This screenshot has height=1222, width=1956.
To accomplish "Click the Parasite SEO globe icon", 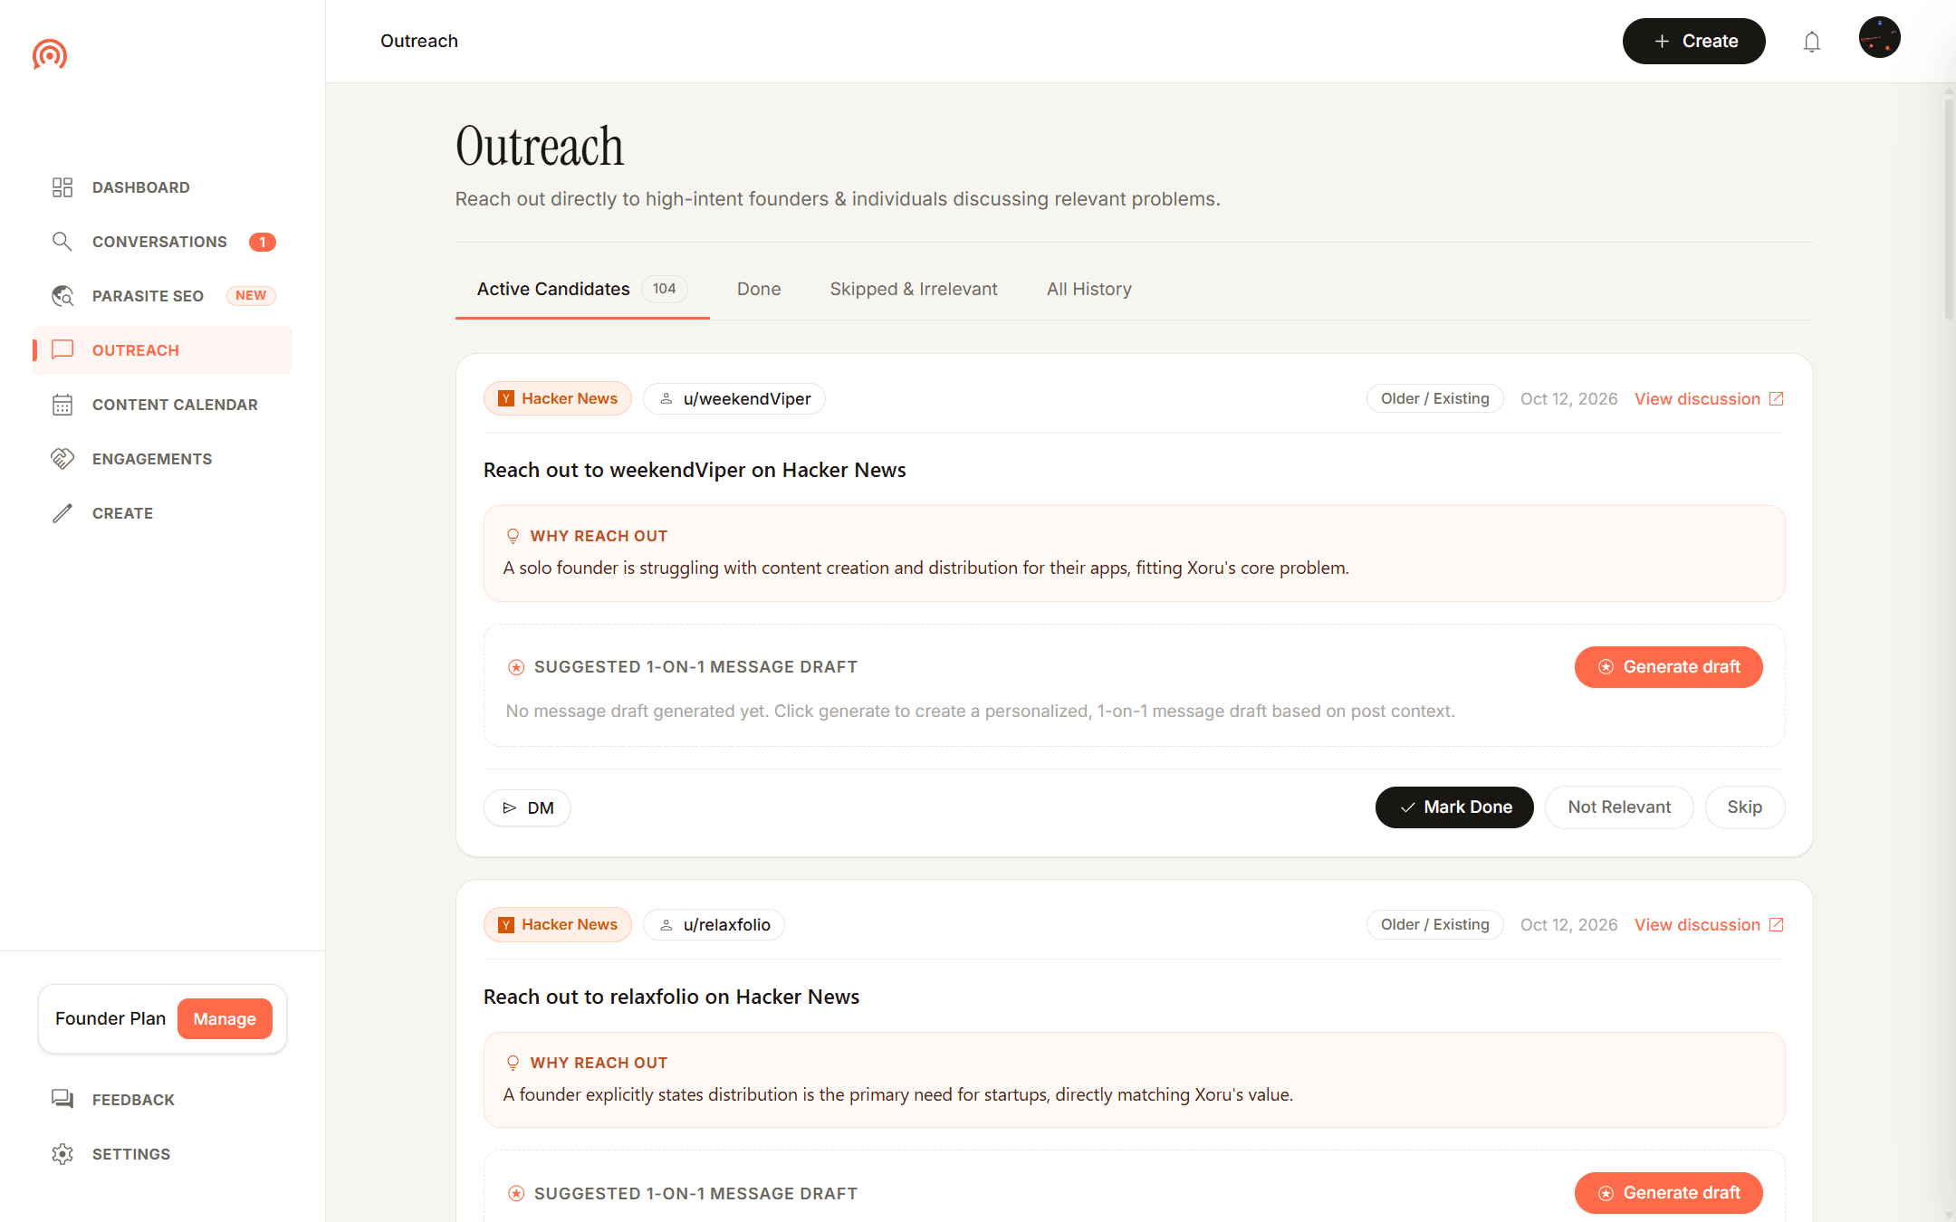I will pyautogui.click(x=62, y=296).
